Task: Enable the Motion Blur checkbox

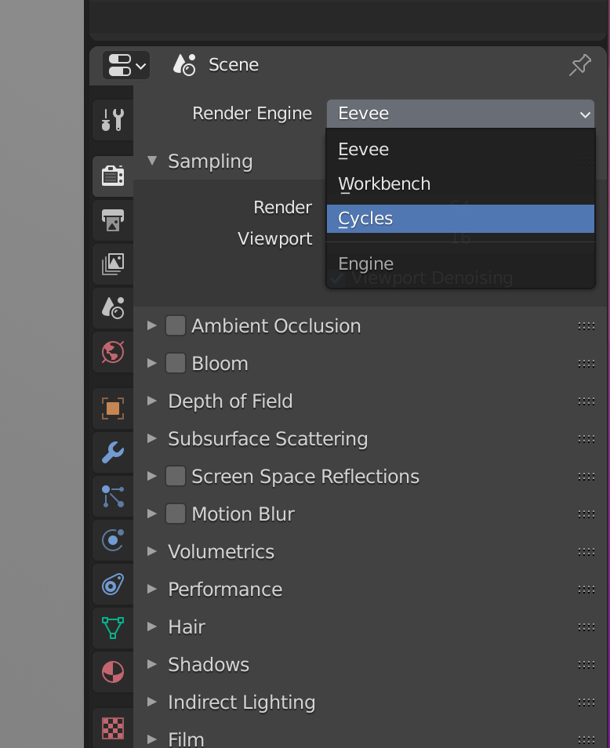Action: (176, 514)
